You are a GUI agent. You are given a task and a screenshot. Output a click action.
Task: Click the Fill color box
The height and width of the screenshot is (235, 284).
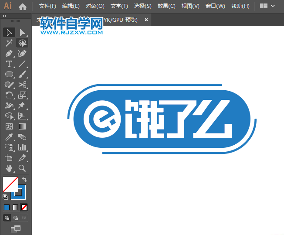tap(10, 184)
